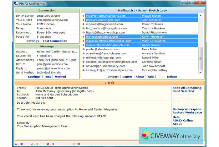Delete selected mailing list entries
The image size is (219, 147).
pos(172,77)
